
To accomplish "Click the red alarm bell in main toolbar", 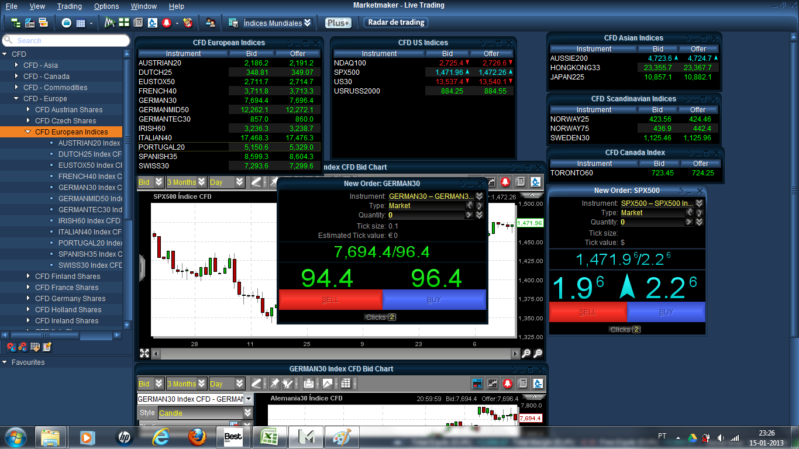I will (166, 23).
